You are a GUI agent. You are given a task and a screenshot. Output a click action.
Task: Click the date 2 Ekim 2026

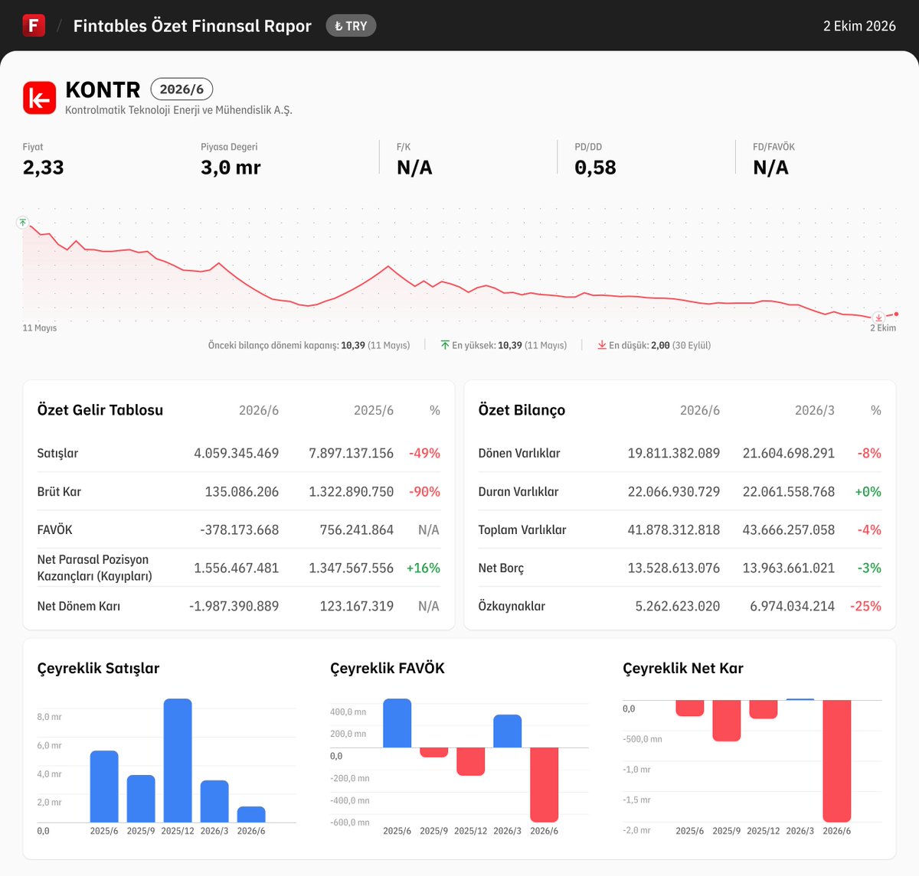859,26
